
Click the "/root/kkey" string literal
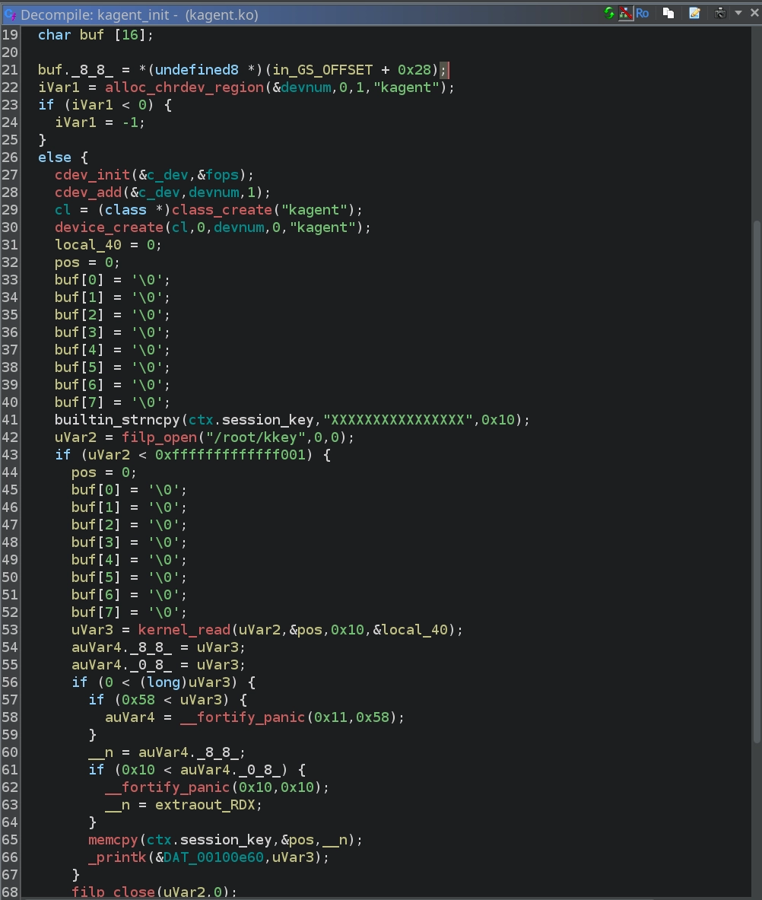click(247, 437)
